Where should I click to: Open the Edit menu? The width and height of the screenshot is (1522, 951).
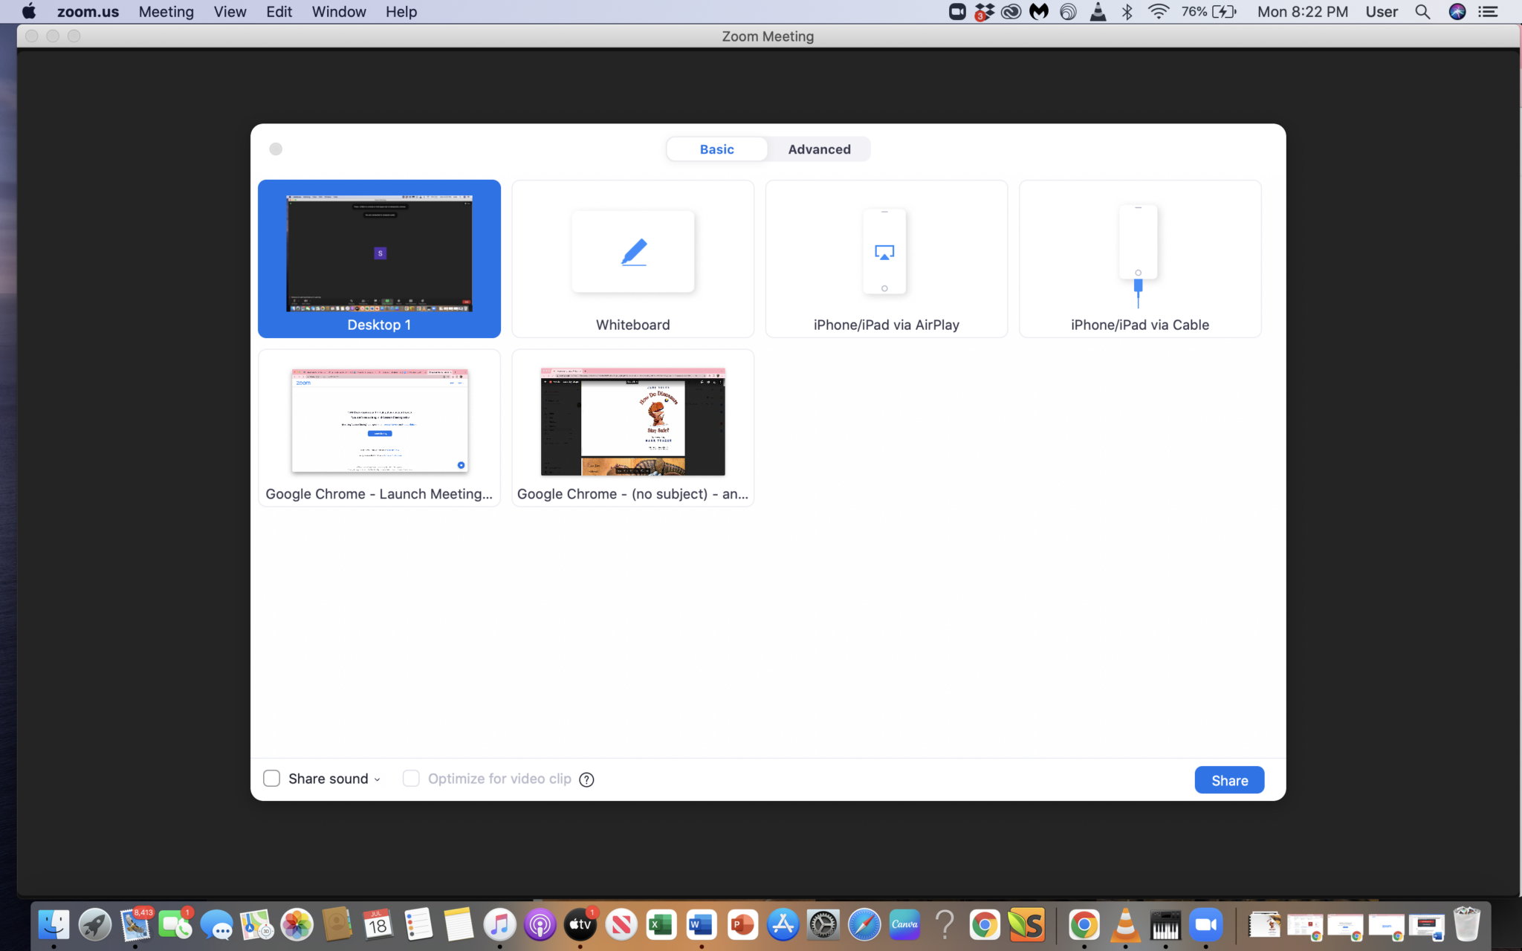(x=279, y=12)
